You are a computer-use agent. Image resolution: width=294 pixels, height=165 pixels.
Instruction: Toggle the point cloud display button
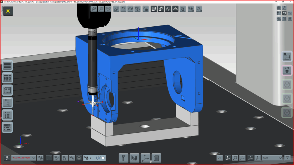[x=175, y=9]
